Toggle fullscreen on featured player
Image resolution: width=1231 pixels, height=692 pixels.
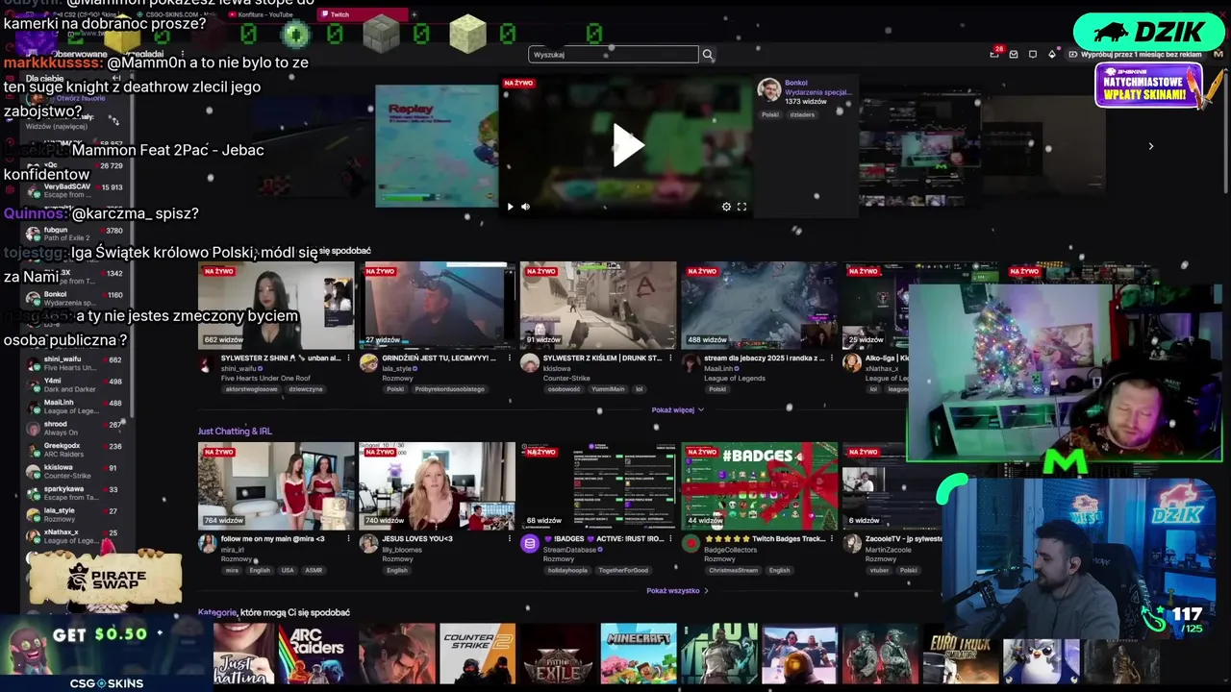click(741, 207)
